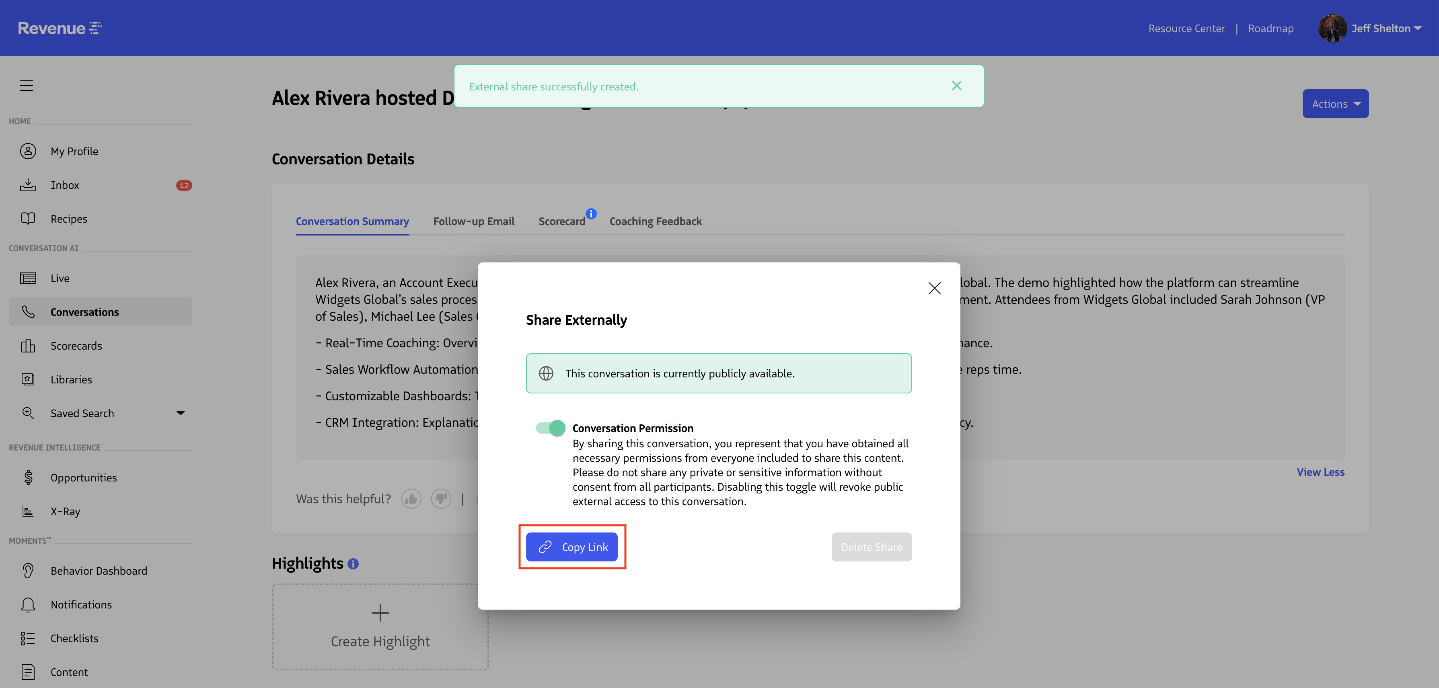Click thumbs down helpful icon
Screen dimensions: 1439x688
[x=441, y=498]
